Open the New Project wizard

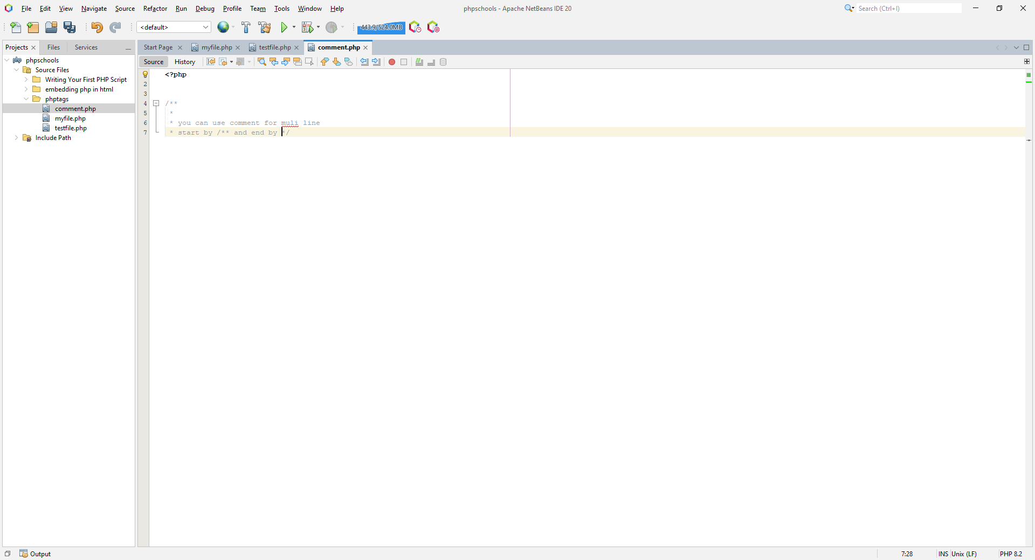[32, 27]
